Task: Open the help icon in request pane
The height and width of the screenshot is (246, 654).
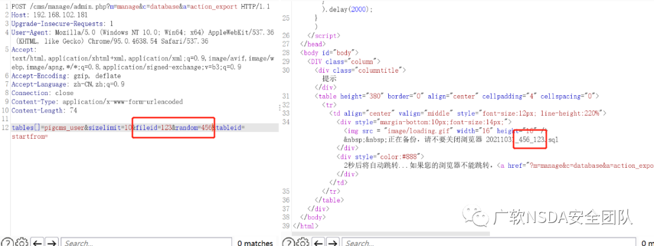Action: tap(7, 242)
